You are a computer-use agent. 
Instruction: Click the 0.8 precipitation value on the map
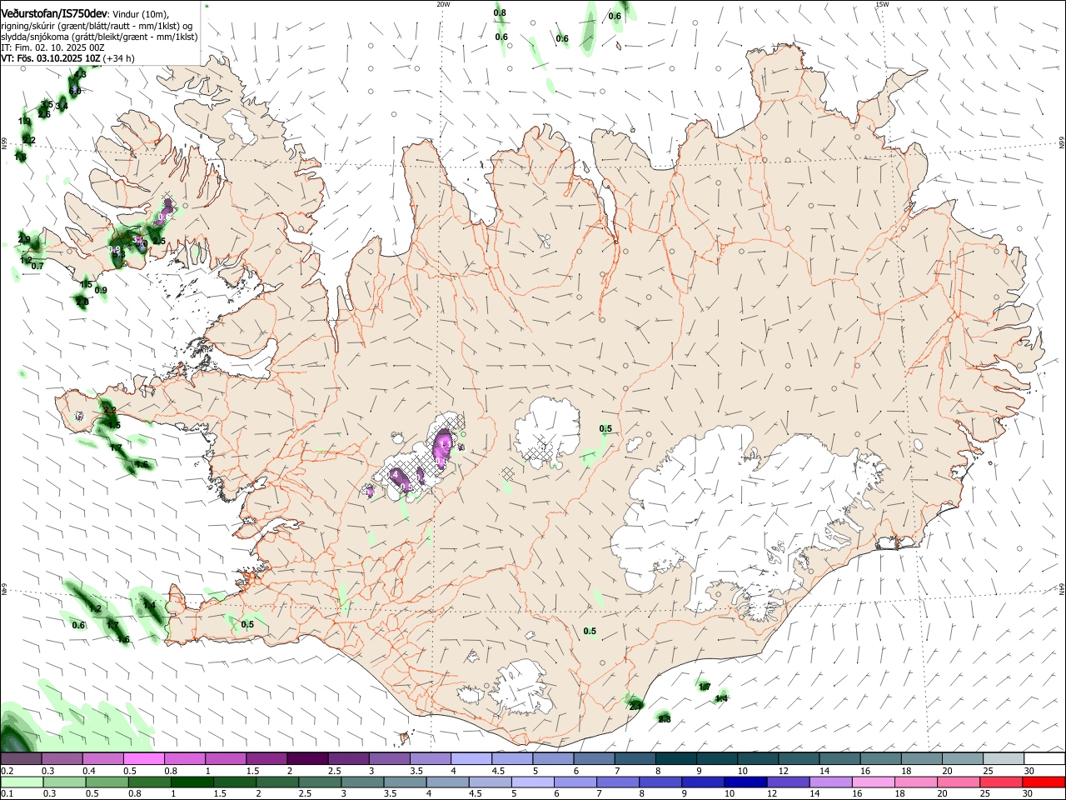pos(500,13)
